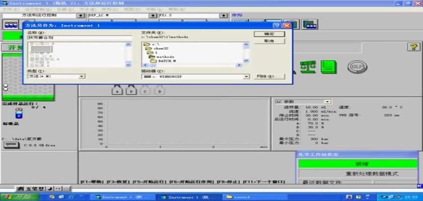
Task: Open the 类型 file type dropdown
Action: pos(82,76)
